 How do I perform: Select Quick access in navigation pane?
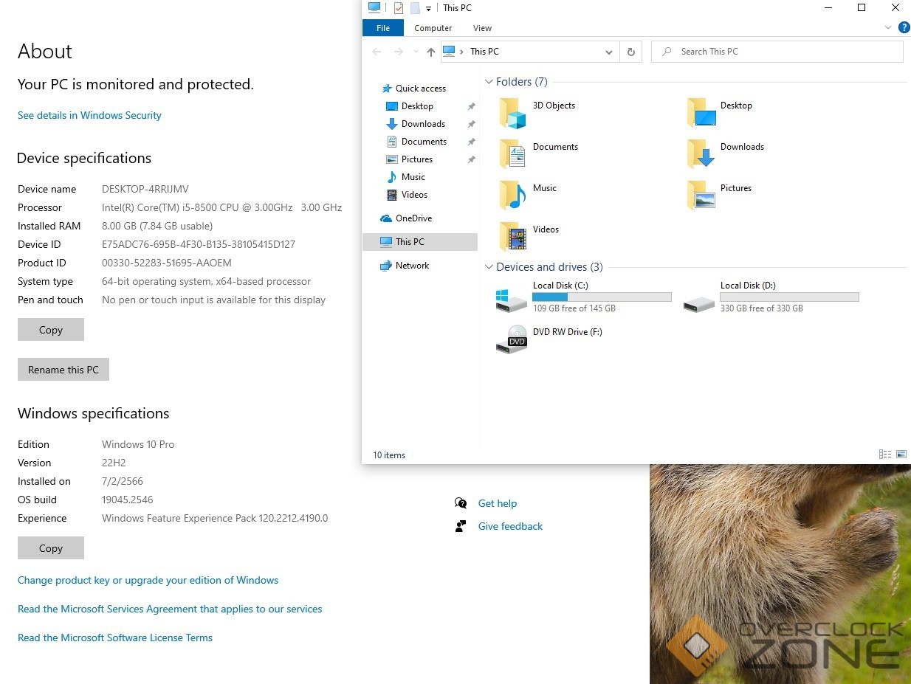[x=421, y=89]
